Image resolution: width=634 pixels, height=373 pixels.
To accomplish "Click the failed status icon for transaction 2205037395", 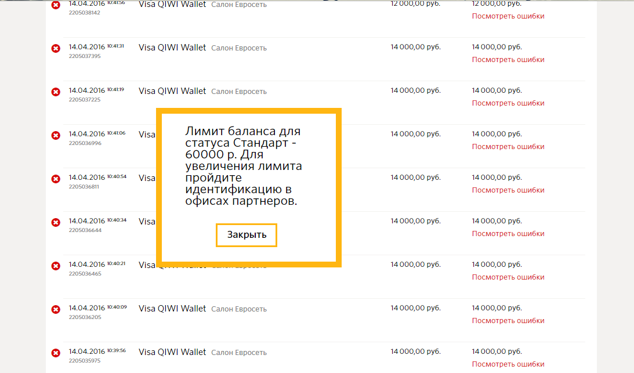I will tap(56, 49).
